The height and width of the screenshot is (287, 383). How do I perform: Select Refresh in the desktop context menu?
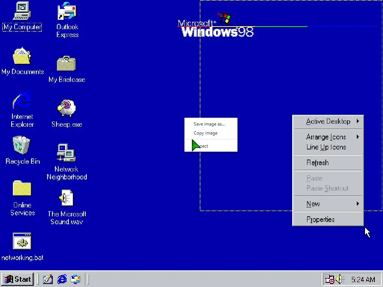coord(328,163)
